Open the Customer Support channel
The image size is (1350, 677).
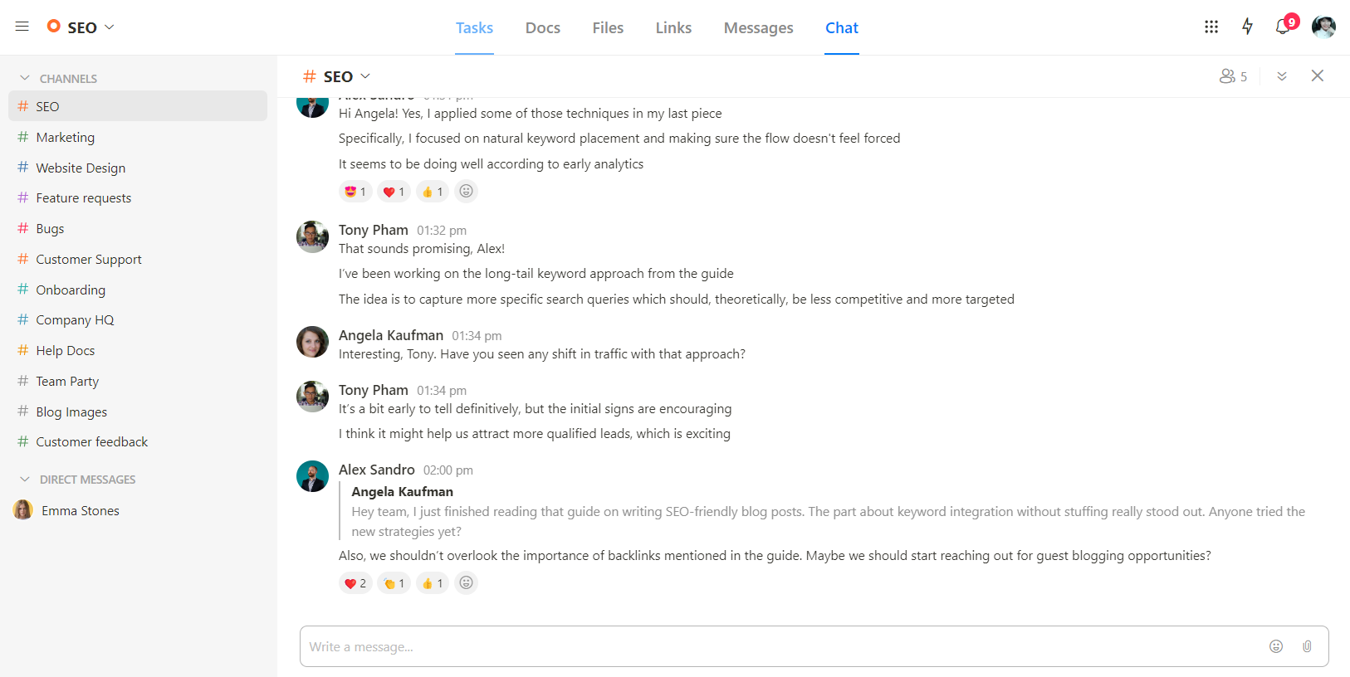[138, 259]
